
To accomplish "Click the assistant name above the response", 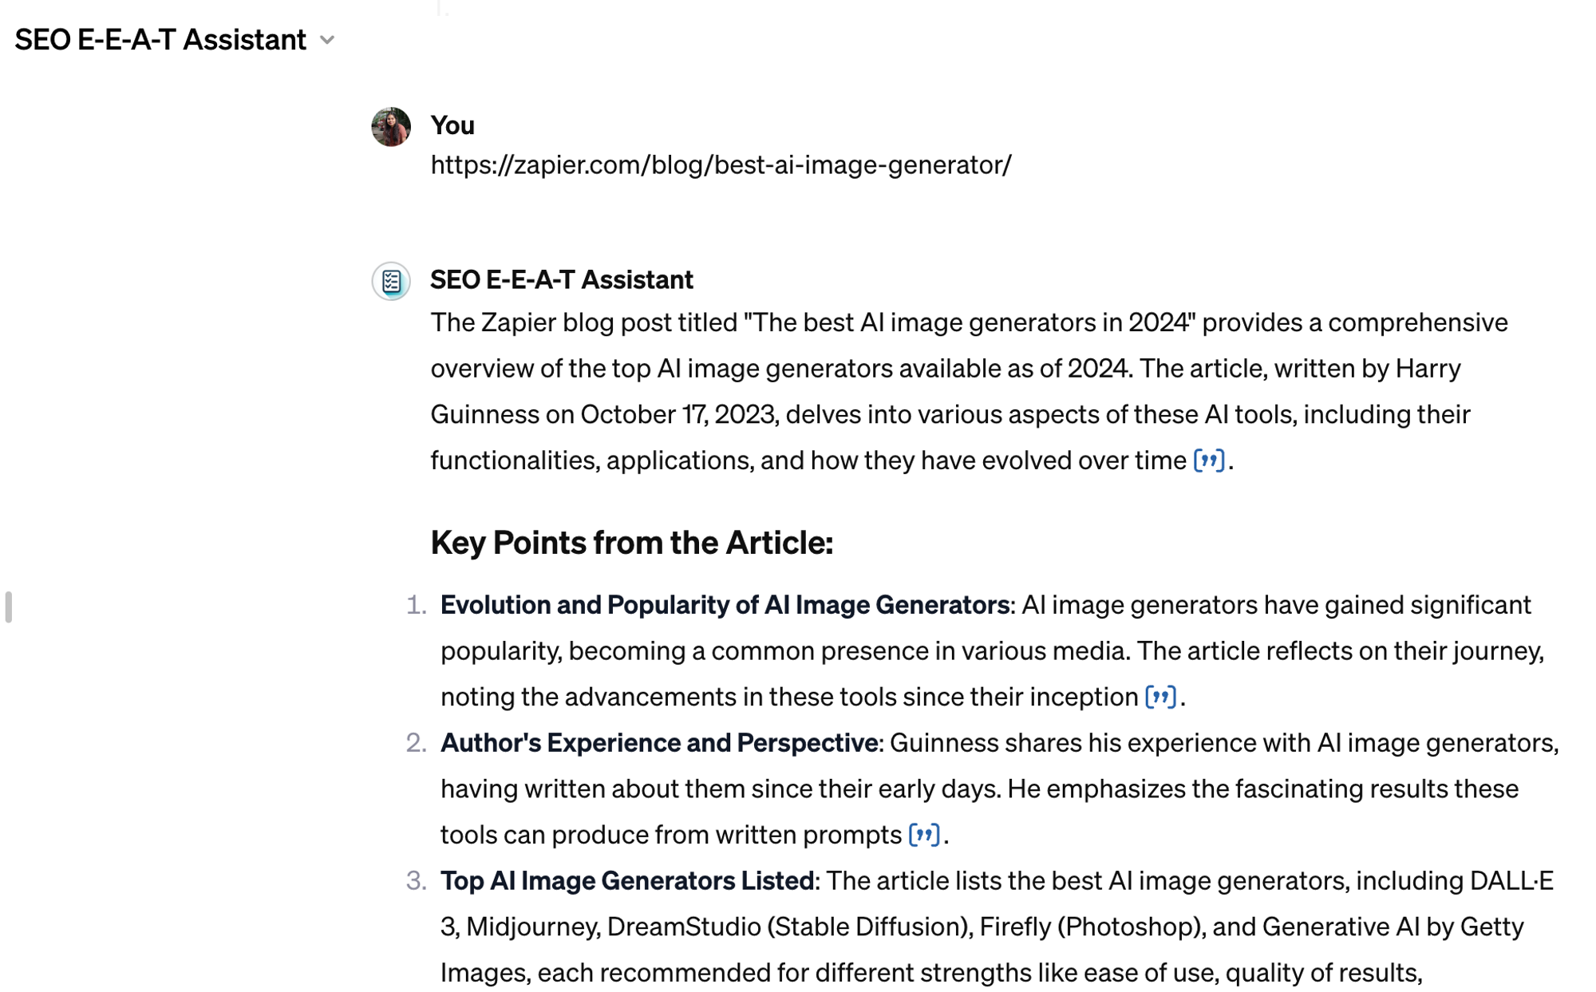I will [x=562, y=279].
